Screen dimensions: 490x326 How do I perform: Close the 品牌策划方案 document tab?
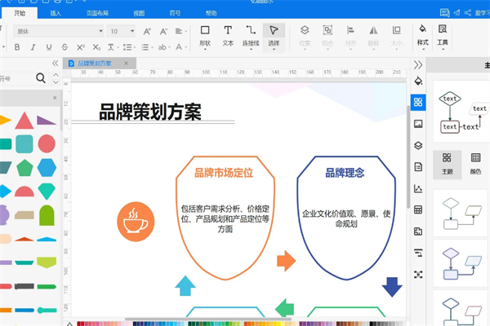pos(127,64)
